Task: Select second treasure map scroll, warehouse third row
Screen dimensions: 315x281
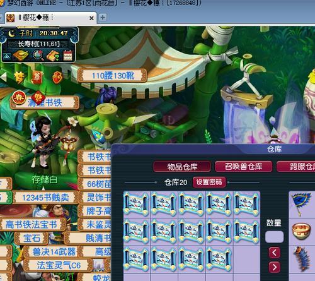Action: [x=164, y=260]
